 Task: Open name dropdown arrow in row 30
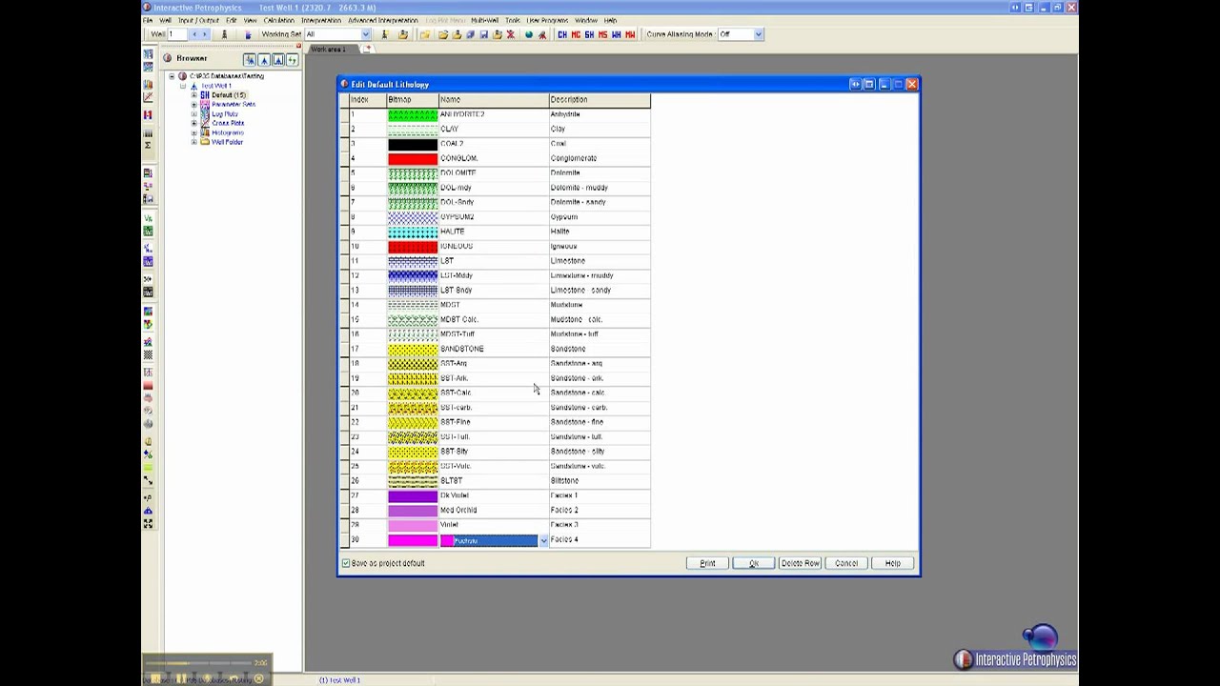[x=543, y=541]
